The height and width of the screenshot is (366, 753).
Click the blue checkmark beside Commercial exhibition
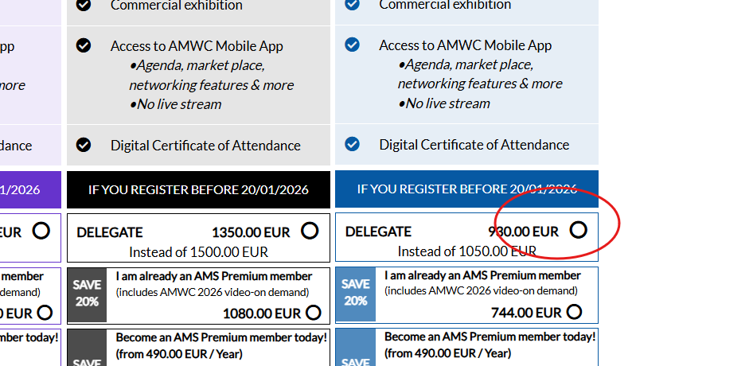coord(353,4)
